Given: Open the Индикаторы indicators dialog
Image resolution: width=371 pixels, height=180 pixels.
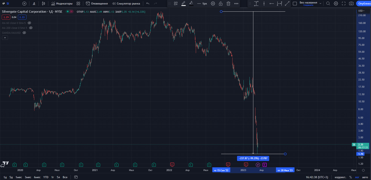Looking at the screenshot, I should coord(62,3).
